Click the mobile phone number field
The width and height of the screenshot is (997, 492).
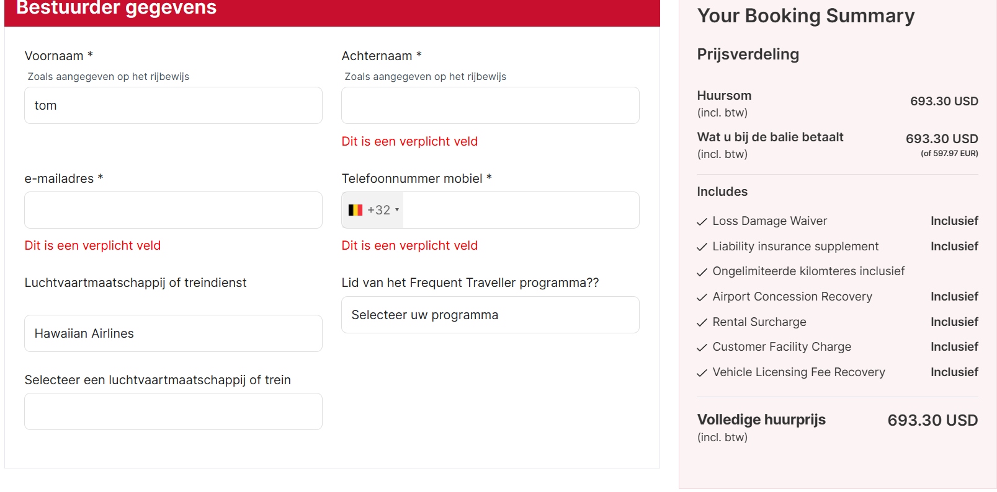coord(520,210)
